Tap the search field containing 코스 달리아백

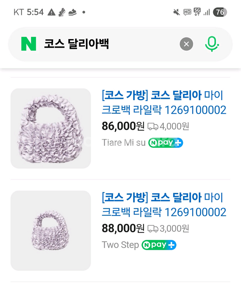coord(109,44)
